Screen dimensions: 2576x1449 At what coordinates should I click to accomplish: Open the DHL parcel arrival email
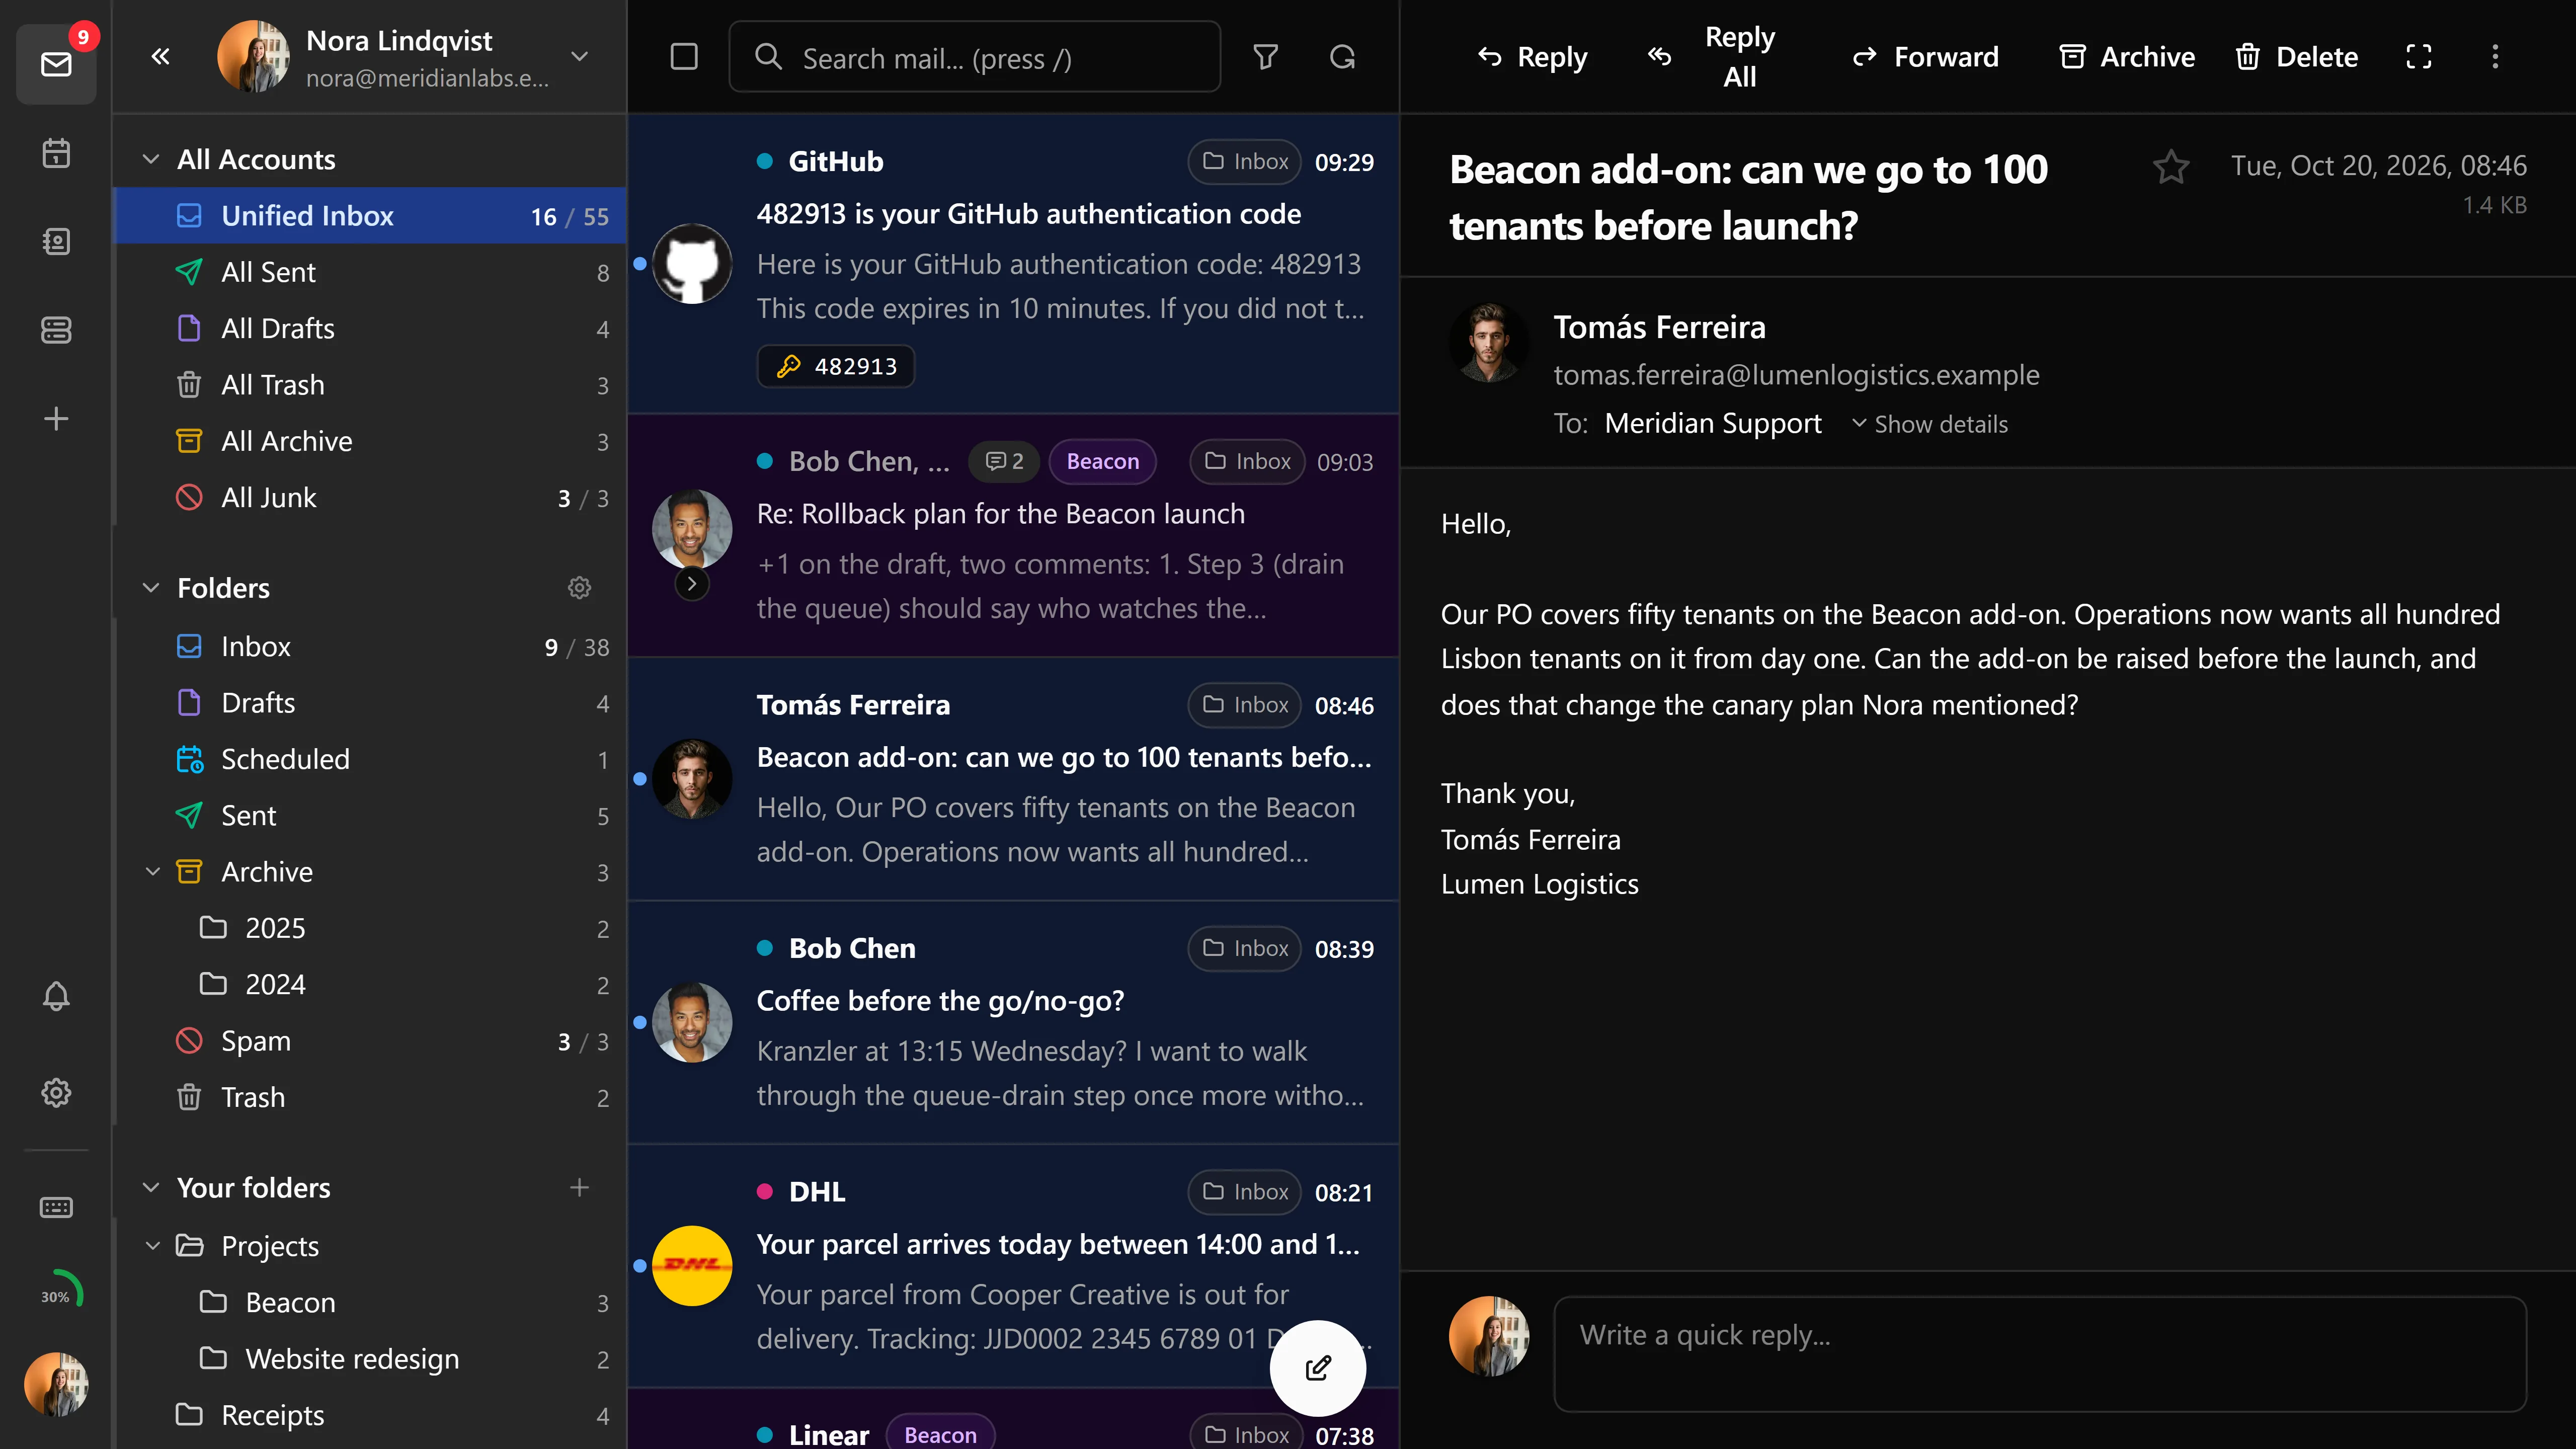pos(1013,1266)
